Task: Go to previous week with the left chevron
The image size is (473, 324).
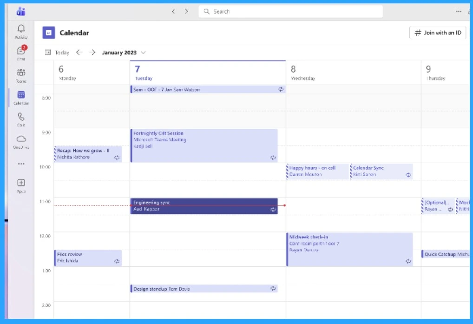Action: pos(79,53)
